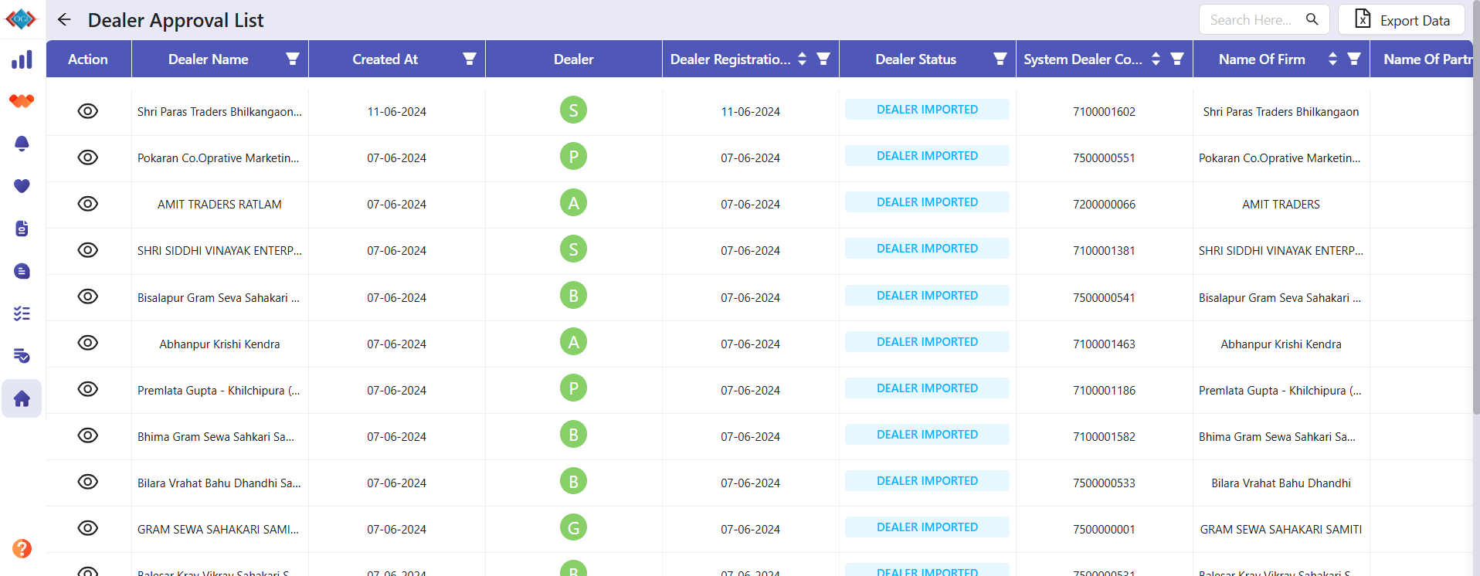This screenshot has width=1480, height=576.
Task: Click Export Data button
Action: tap(1401, 19)
